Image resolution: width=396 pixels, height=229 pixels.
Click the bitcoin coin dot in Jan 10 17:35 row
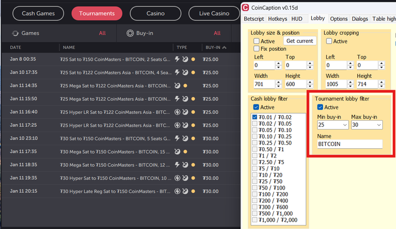[193, 73]
